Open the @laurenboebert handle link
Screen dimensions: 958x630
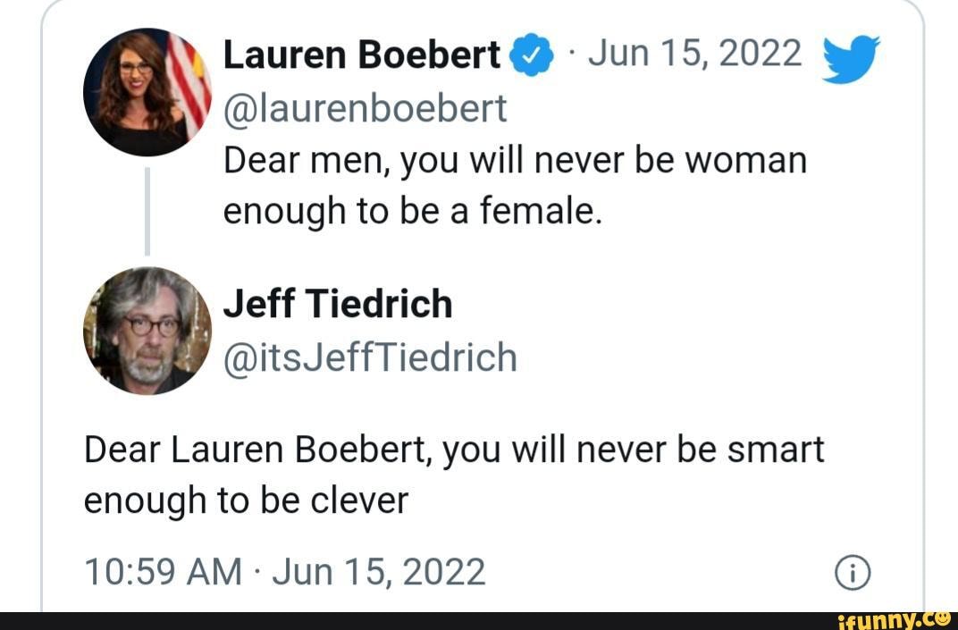pyautogui.click(x=365, y=108)
